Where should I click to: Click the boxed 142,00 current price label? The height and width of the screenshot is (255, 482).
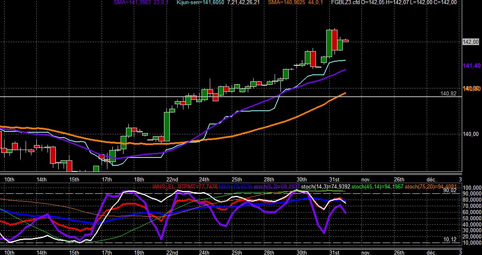pos(470,42)
